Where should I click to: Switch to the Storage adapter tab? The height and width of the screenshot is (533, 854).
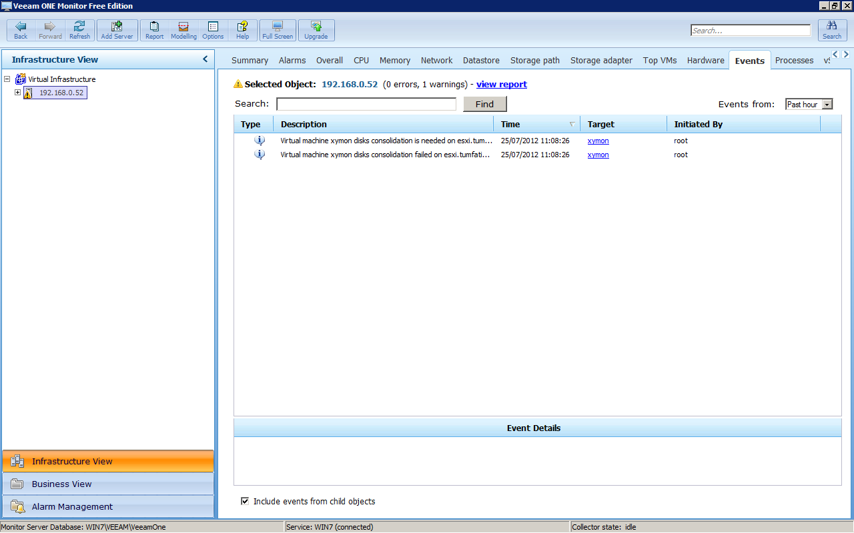click(601, 60)
